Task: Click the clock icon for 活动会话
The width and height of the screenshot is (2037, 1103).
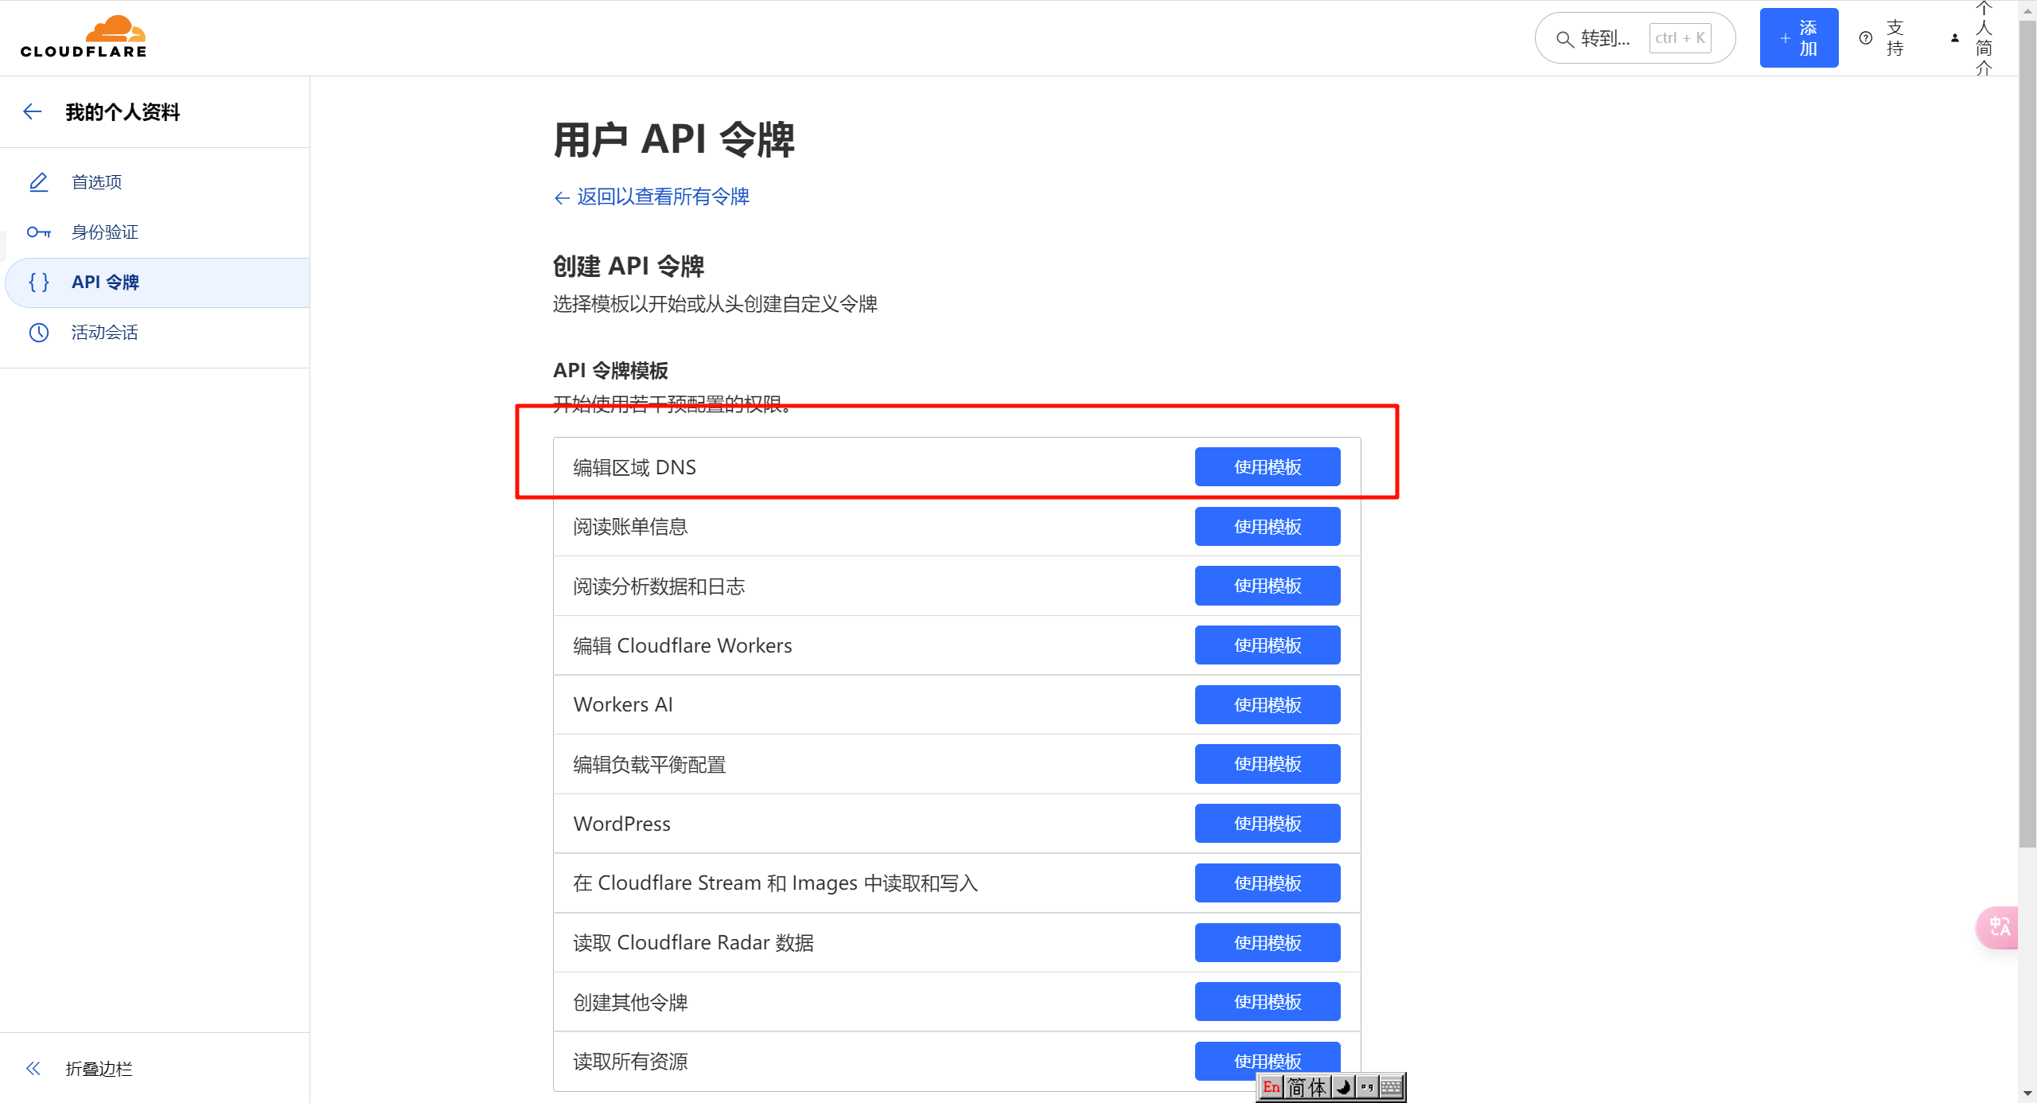Action: click(x=38, y=333)
